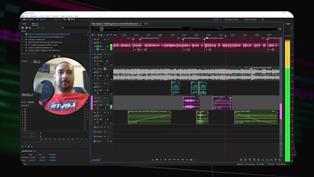Click the Stop button in transport
Screen dimensions: 314x177
click(157, 160)
